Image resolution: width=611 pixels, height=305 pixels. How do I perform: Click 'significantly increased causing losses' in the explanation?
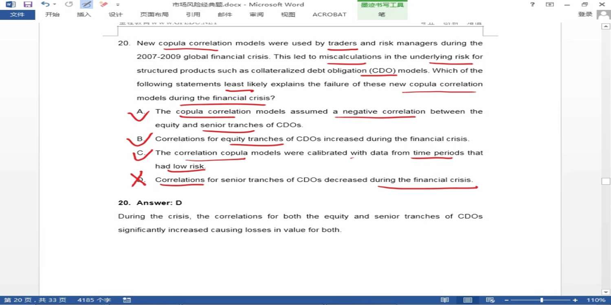(x=195, y=230)
